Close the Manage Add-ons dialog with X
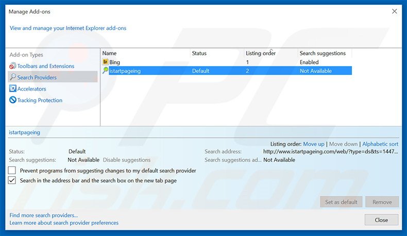Screen dimensions: 407x236 coord(394,11)
